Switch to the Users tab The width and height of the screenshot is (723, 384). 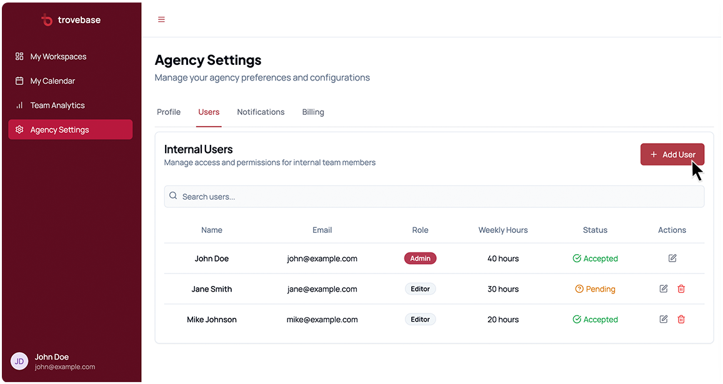(x=209, y=112)
